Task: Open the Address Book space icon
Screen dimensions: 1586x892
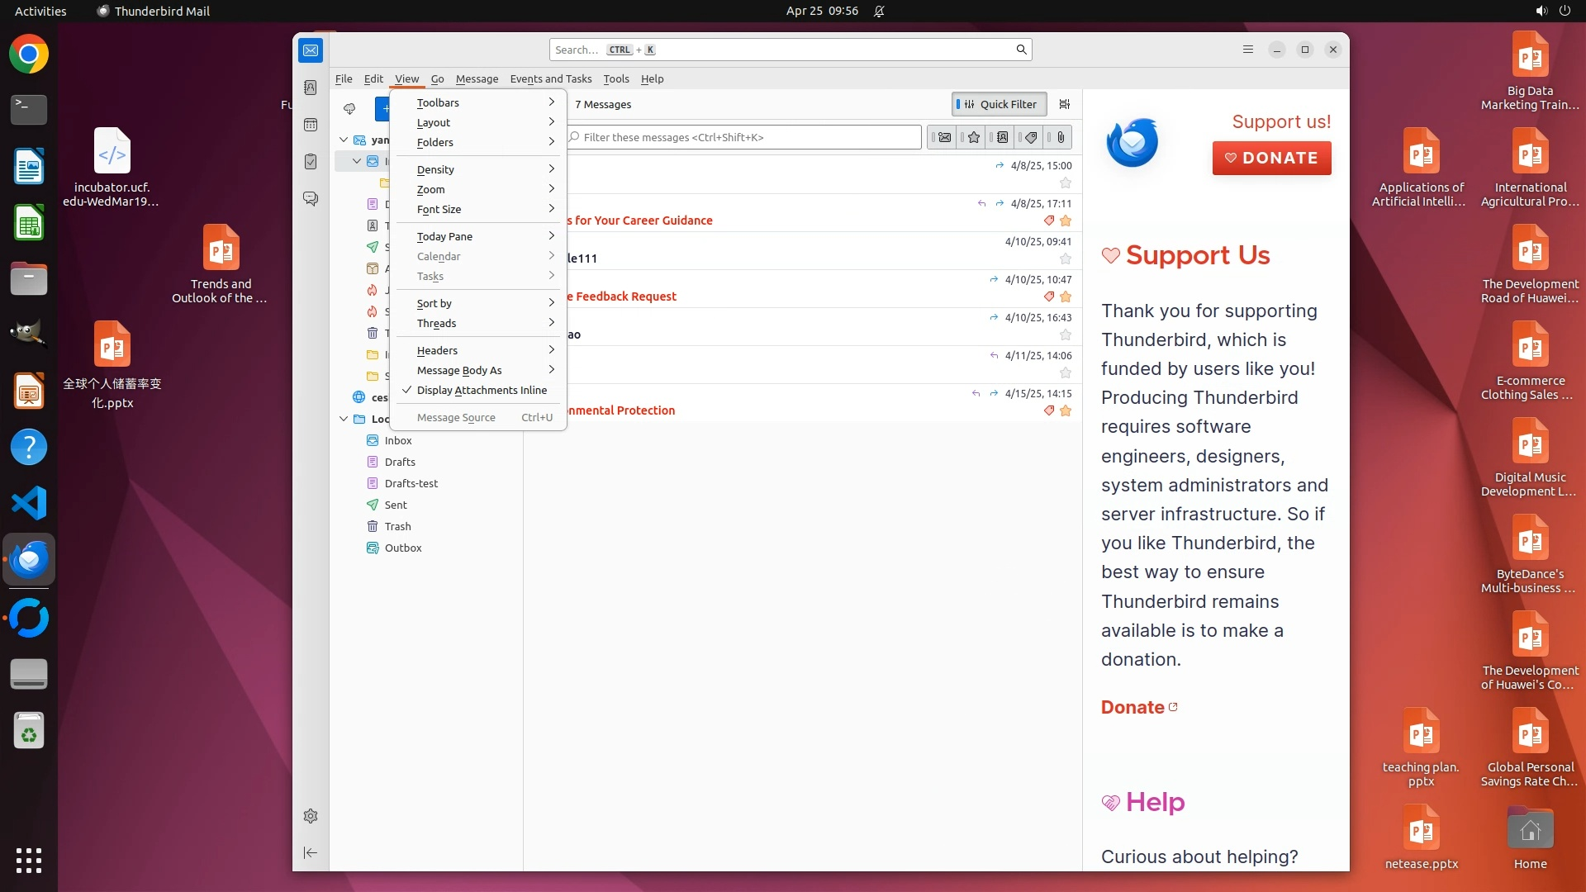Action: pyautogui.click(x=311, y=88)
